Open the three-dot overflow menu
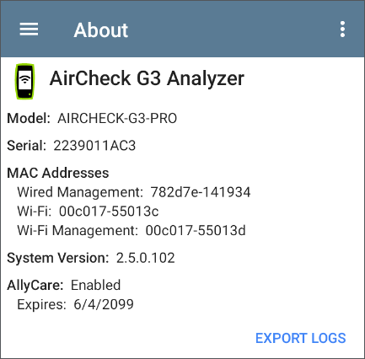The width and height of the screenshot is (365, 359). click(x=342, y=29)
